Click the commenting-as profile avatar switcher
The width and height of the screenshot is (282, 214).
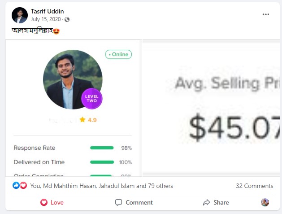pos(265,202)
